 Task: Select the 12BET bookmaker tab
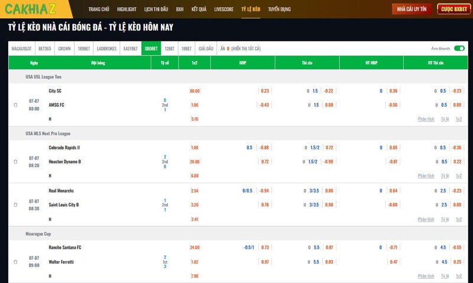click(x=169, y=48)
